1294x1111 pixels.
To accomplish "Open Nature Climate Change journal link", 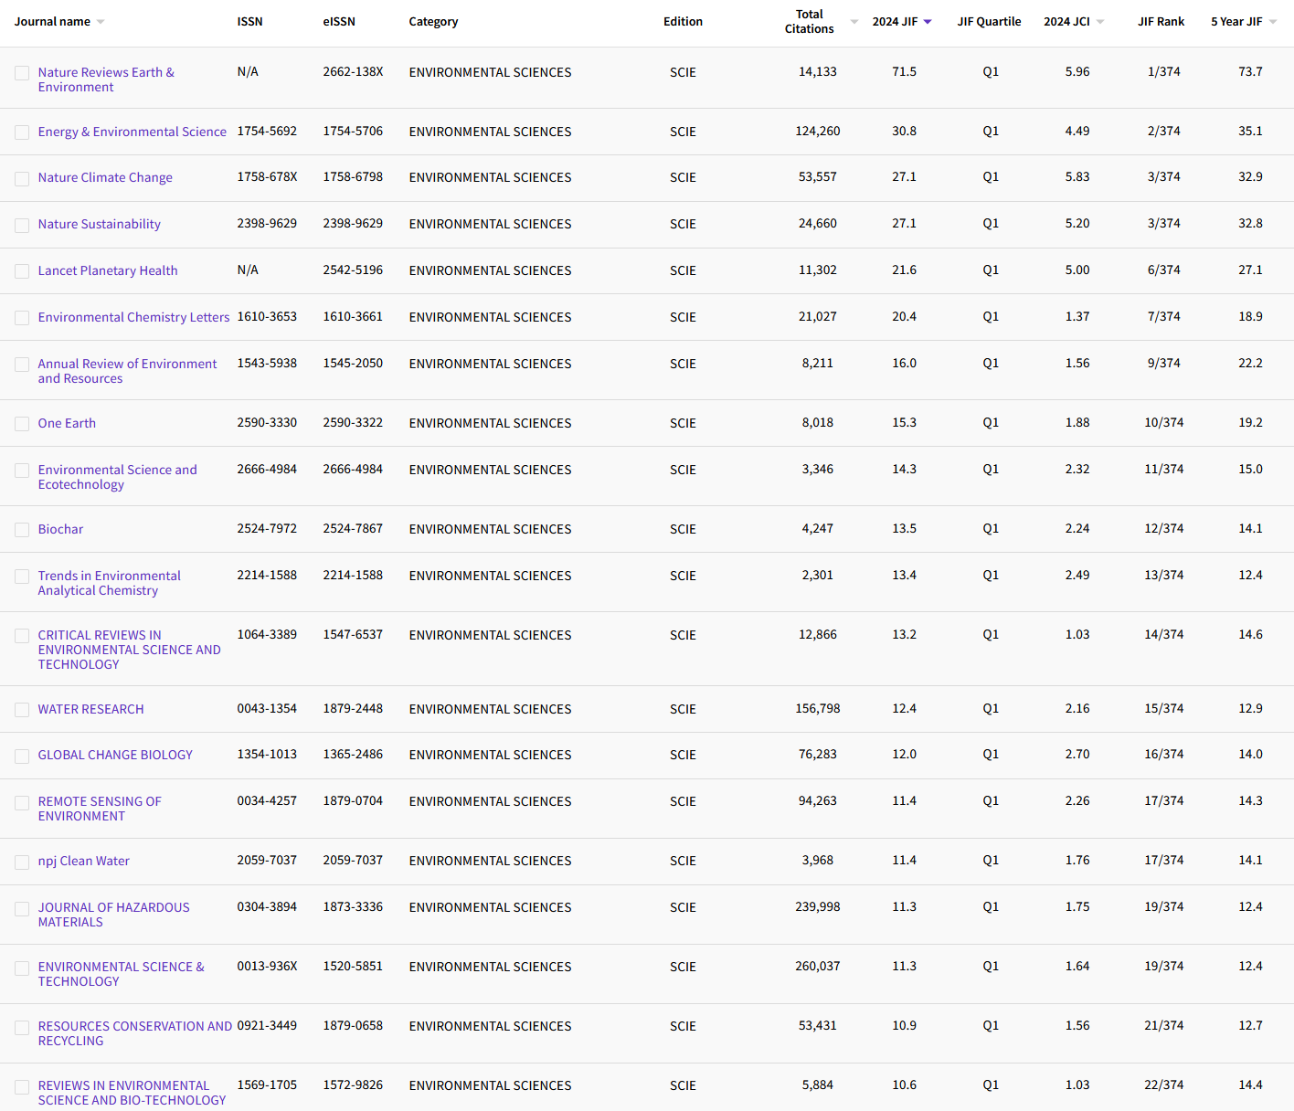I will point(105,177).
